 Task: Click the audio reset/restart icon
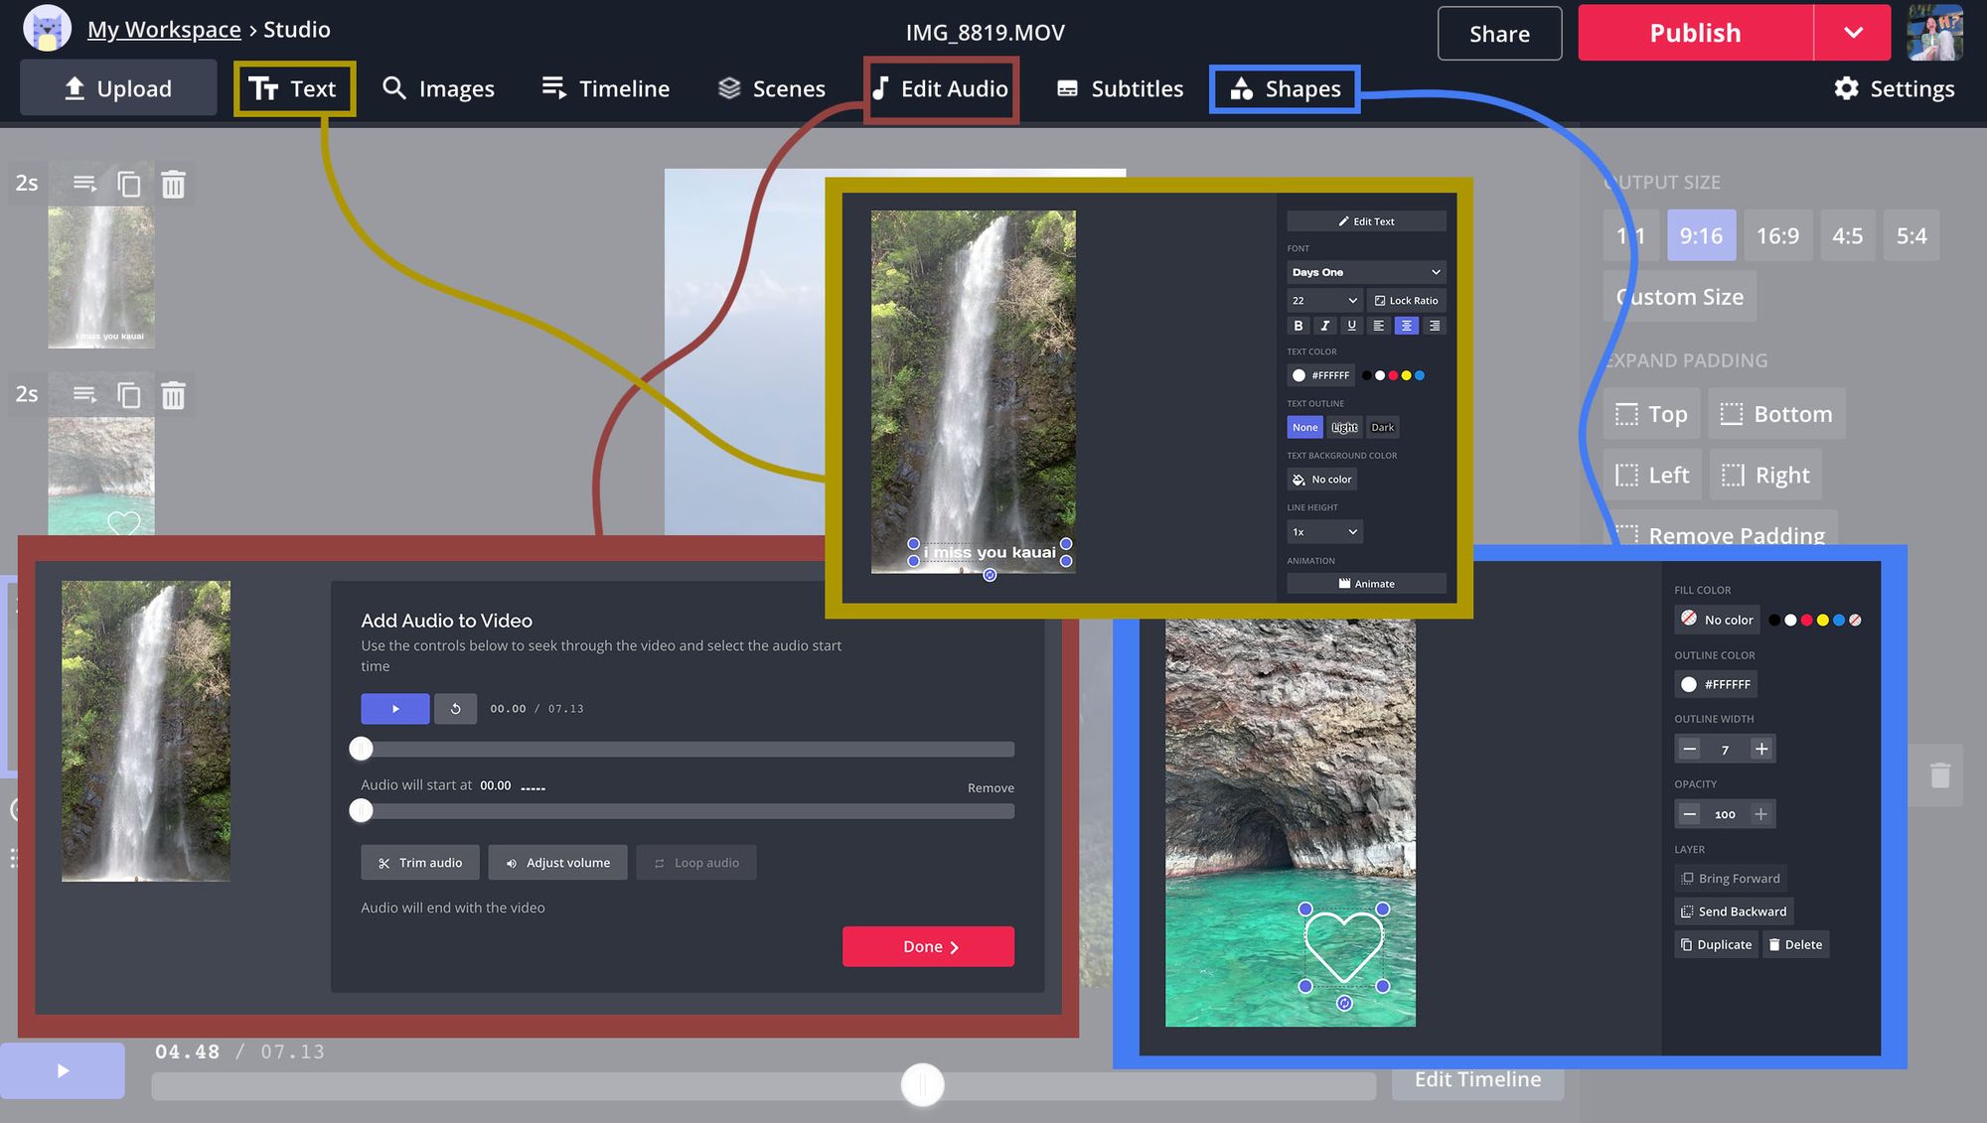coord(456,709)
